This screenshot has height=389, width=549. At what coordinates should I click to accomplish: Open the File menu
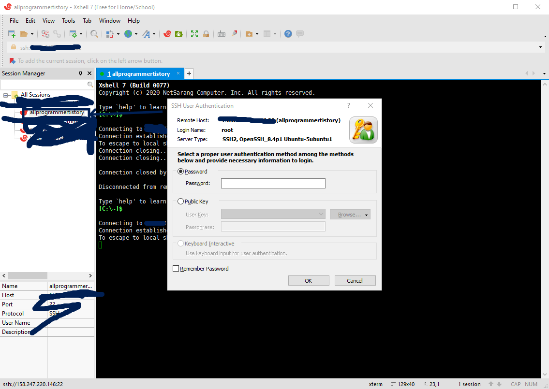click(14, 21)
